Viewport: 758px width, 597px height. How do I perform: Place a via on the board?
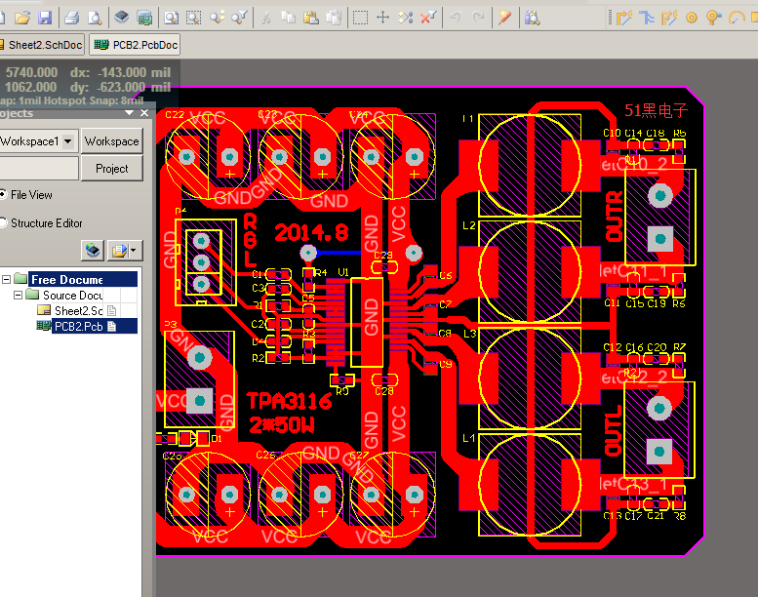tap(713, 19)
